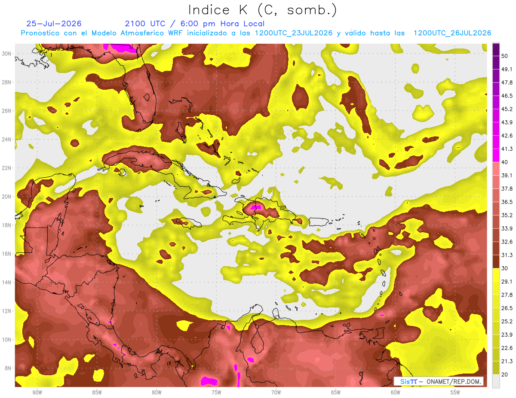Viewport: 516px width, 398px height.
Task: Click the colorbar value 49.1
Action: coord(507,69)
